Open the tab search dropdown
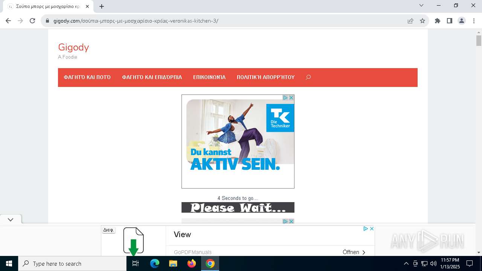482x271 pixels. pos(421,5)
